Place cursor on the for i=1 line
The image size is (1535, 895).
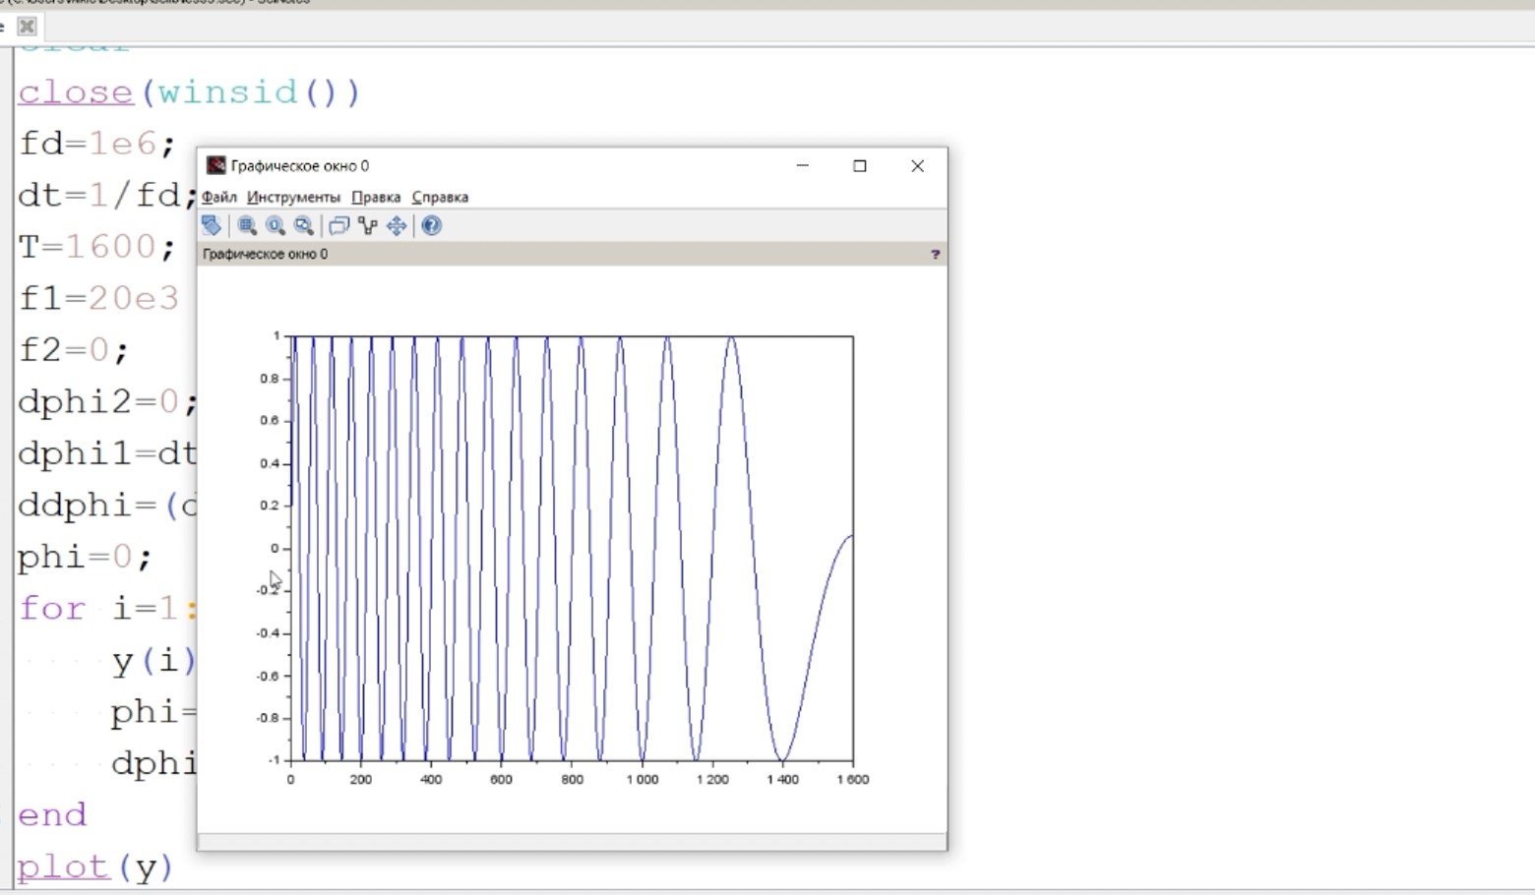point(108,608)
